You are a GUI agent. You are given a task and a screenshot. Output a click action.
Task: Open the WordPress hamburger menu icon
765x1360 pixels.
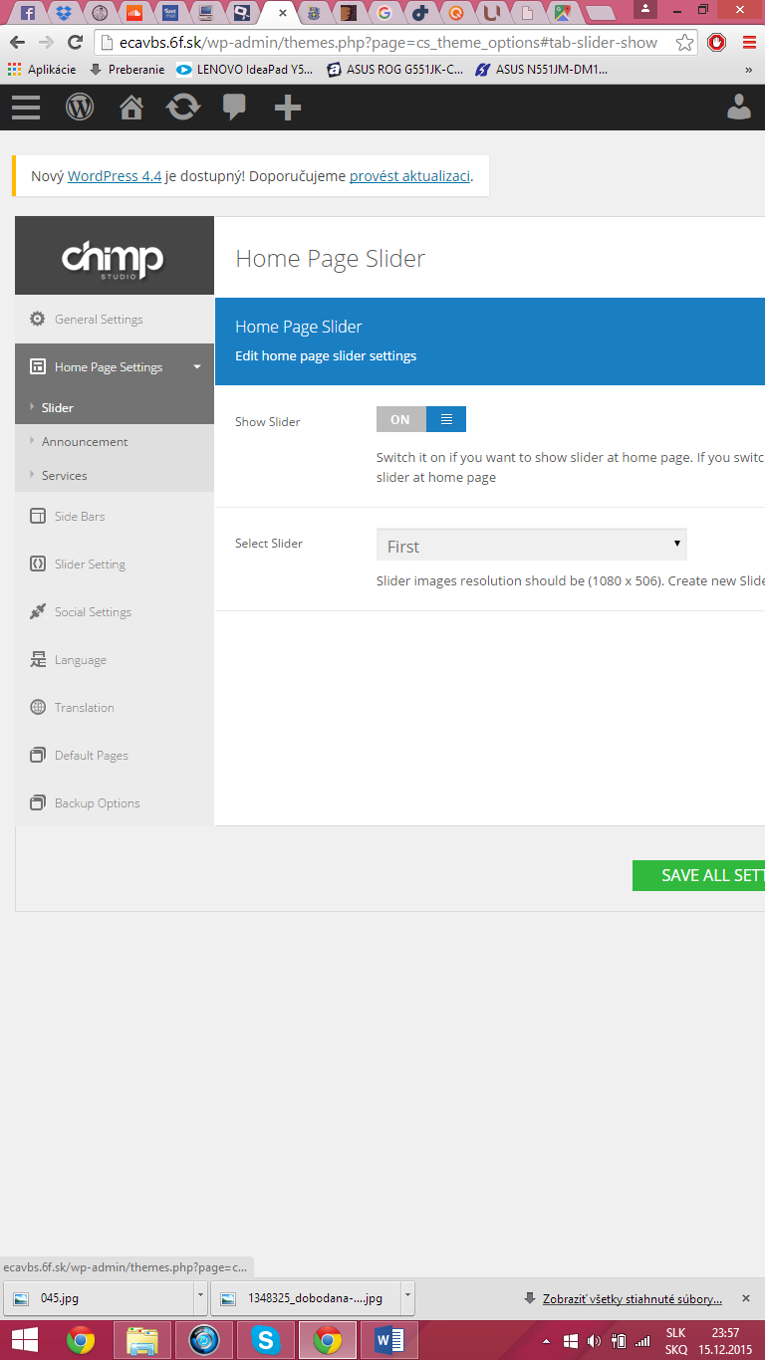[x=26, y=108]
